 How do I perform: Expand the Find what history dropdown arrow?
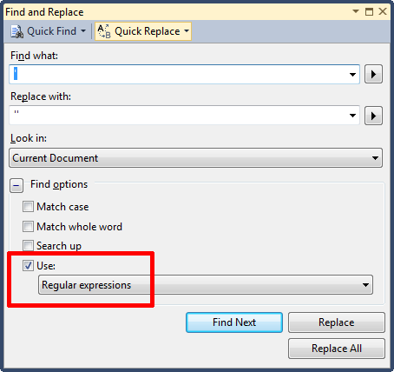click(x=352, y=75)
